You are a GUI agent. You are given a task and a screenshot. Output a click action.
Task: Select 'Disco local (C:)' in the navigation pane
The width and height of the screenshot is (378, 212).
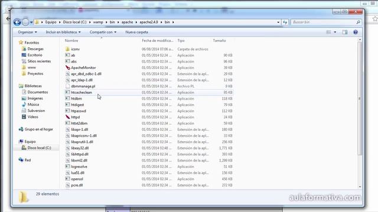click(x=39, y=148)
